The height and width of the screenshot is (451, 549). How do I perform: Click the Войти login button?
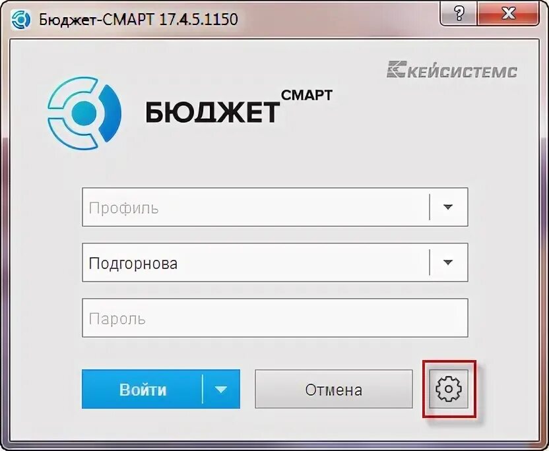pyautogui.click(x=143, y=389)
